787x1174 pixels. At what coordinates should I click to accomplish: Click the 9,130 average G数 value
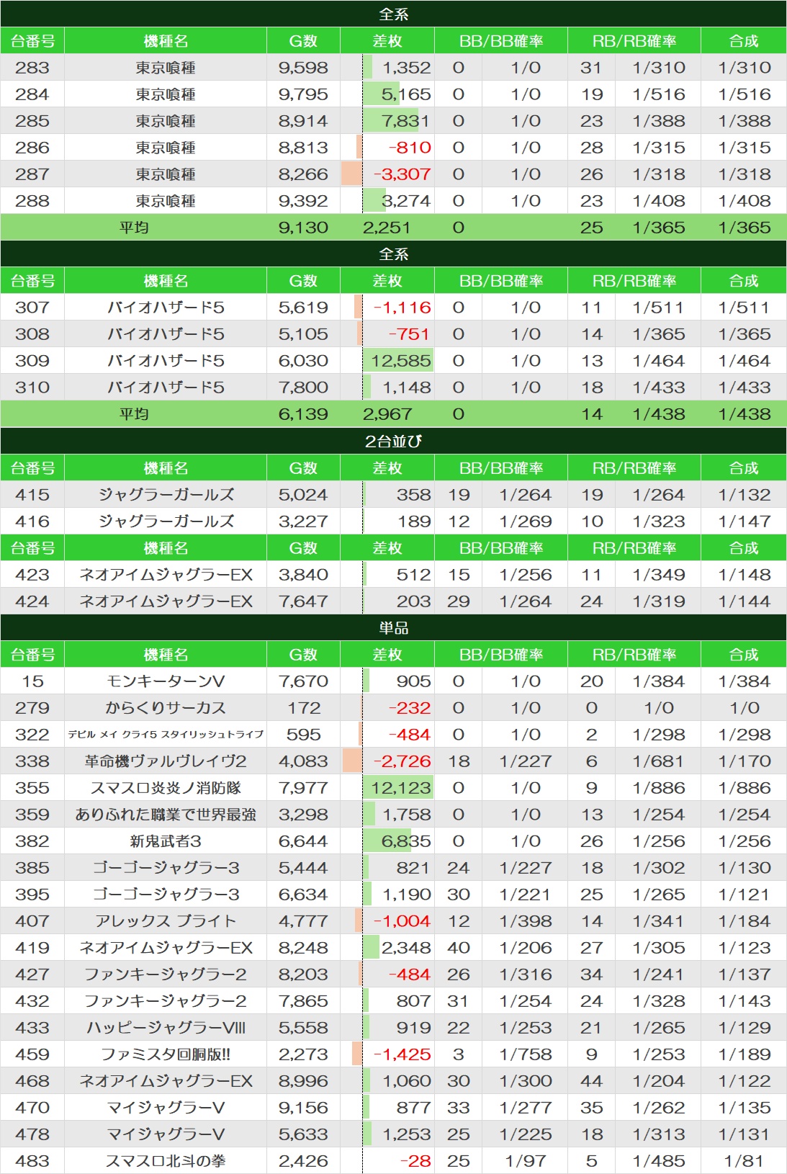pos(303,228)
